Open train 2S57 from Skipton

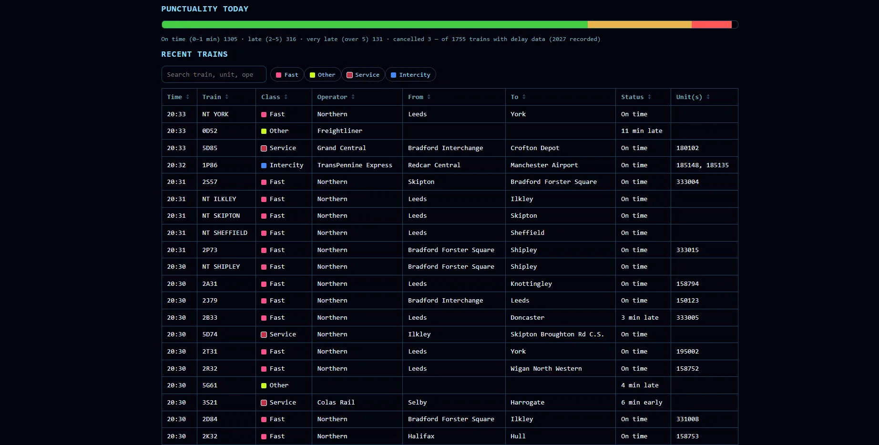pyautogui.click(x=450, y=182)
